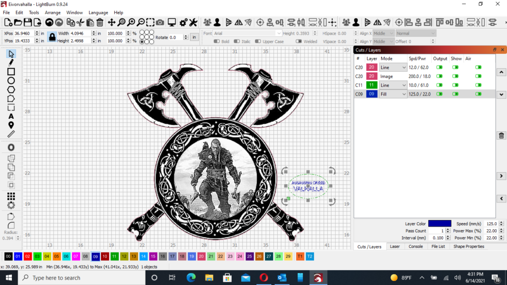
Task: Select the T1 tool layer in palette
Action: [x=300, y=256]
